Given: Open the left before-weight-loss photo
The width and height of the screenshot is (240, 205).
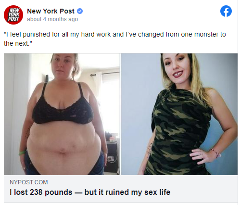Looking at the screenshot, I should point(62,114).
